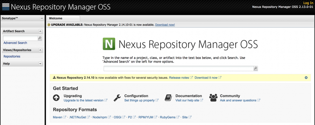Click the Documentation book icon
Screen dimensions: 315x125
click(x=168, y=98)
